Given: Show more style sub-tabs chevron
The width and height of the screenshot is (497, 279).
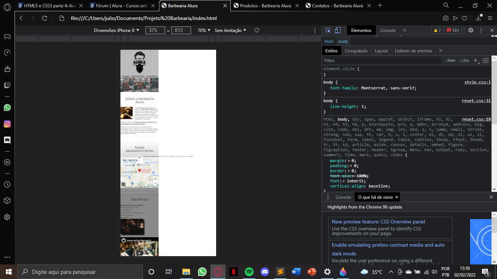Looking at the screenshot, I should (x=441, y=51).
